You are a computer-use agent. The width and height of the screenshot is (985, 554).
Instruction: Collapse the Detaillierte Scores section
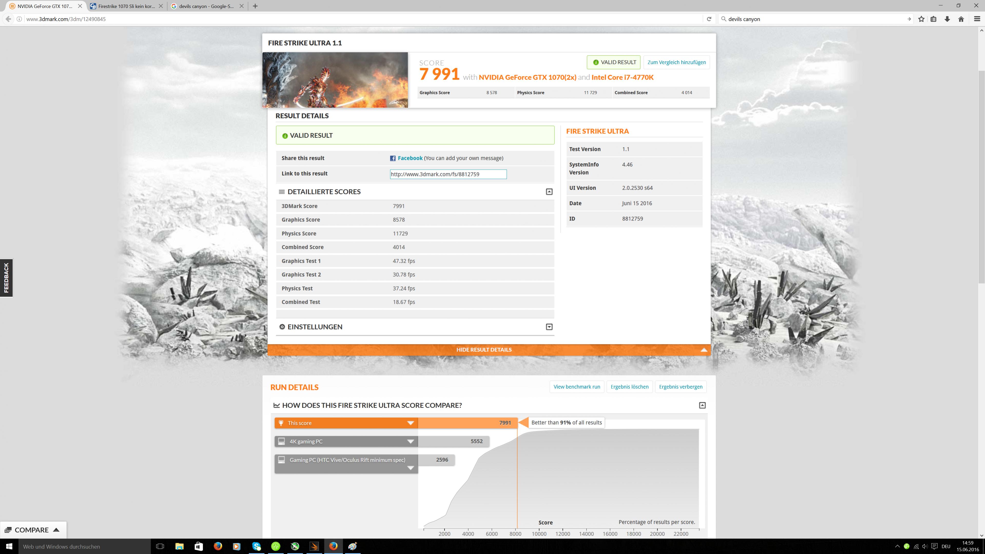(x=549, y=191)
